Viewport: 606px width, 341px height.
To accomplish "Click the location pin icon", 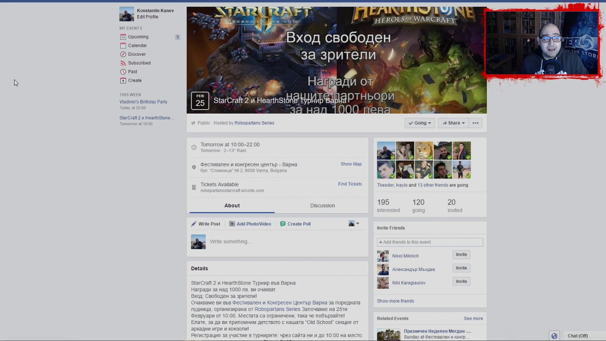I will click(194, 167).
